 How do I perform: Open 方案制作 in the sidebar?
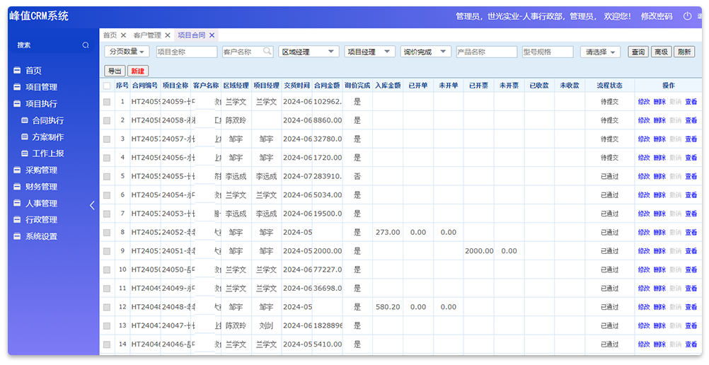point(48,137)
